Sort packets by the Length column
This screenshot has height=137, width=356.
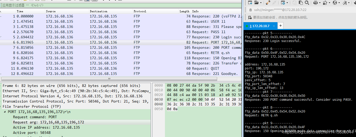[185, 11]
